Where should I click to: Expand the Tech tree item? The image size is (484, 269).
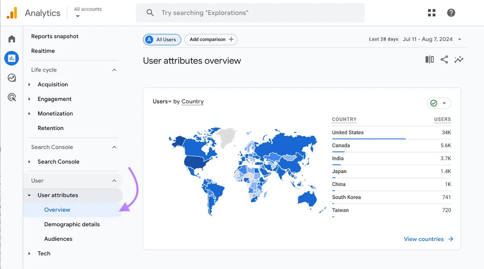click(29, 254)
